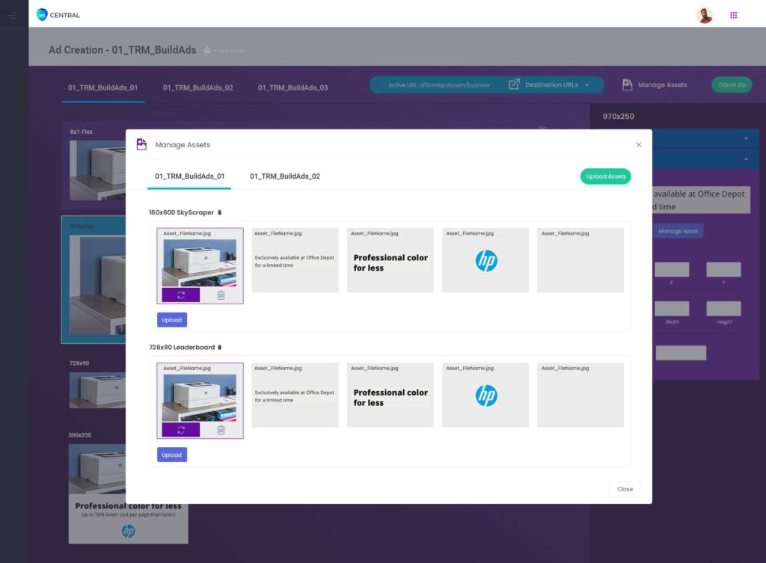
Task: Click the replace icon on Leaderboard printer asset
Action: pyautogui.click(x=181, y=430)
